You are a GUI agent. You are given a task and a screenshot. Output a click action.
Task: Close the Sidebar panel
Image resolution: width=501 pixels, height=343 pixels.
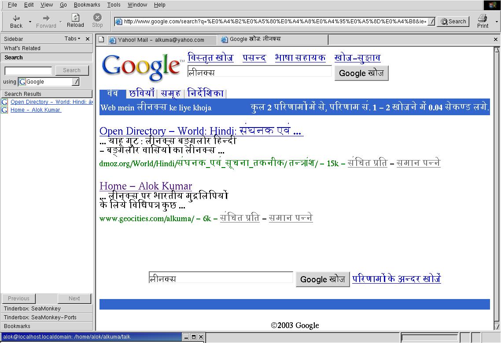[x=88, y=39]
